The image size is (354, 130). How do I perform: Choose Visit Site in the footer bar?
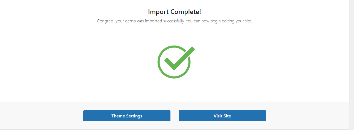(222, 116)
